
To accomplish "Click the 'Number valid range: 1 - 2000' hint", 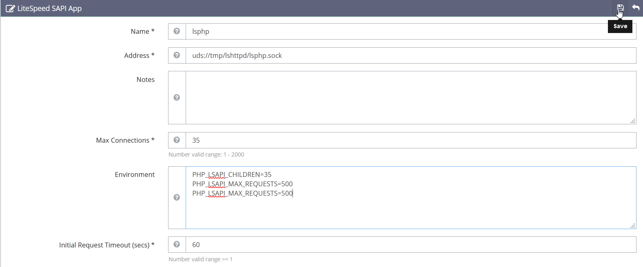I will 206,154.
